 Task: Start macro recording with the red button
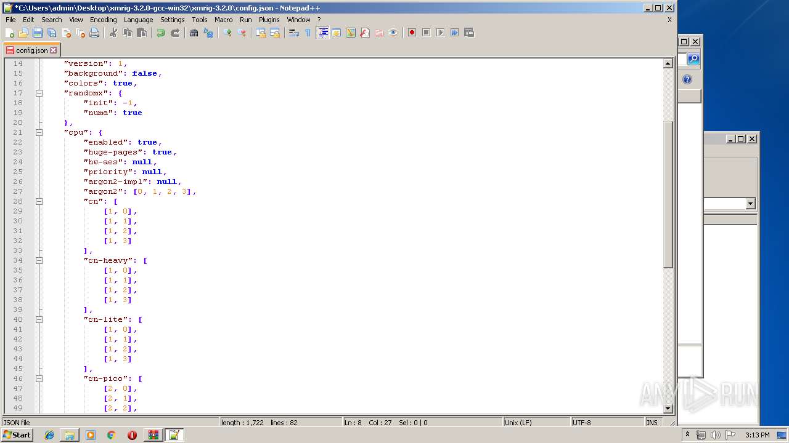[412, 33]
